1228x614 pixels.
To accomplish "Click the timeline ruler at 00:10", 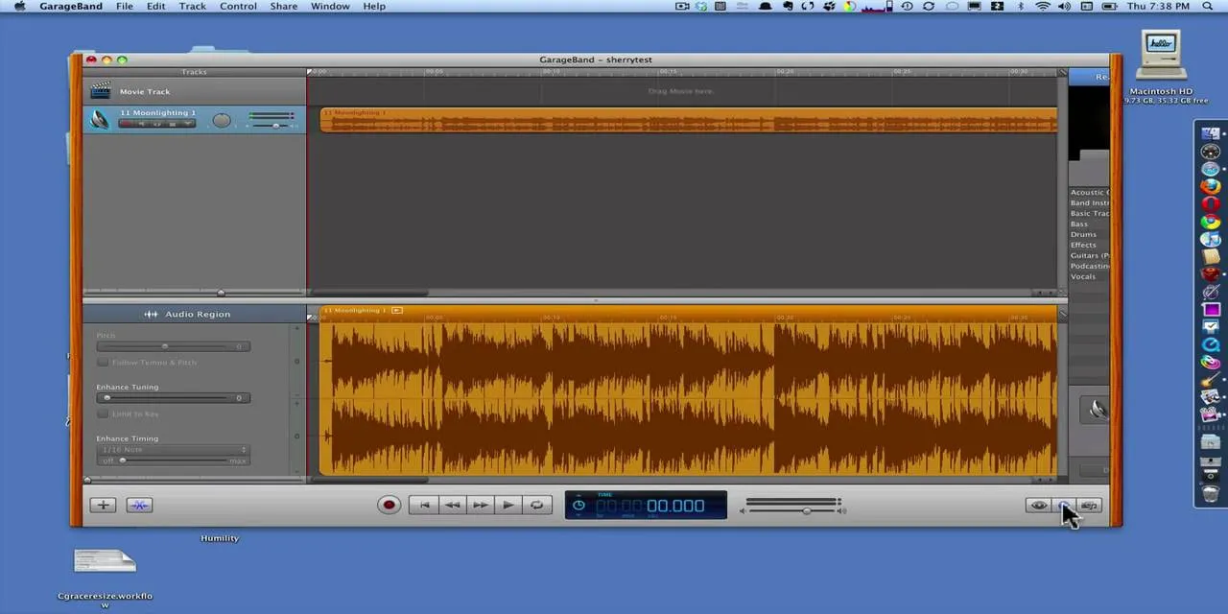I will click(x=552, y=72).
